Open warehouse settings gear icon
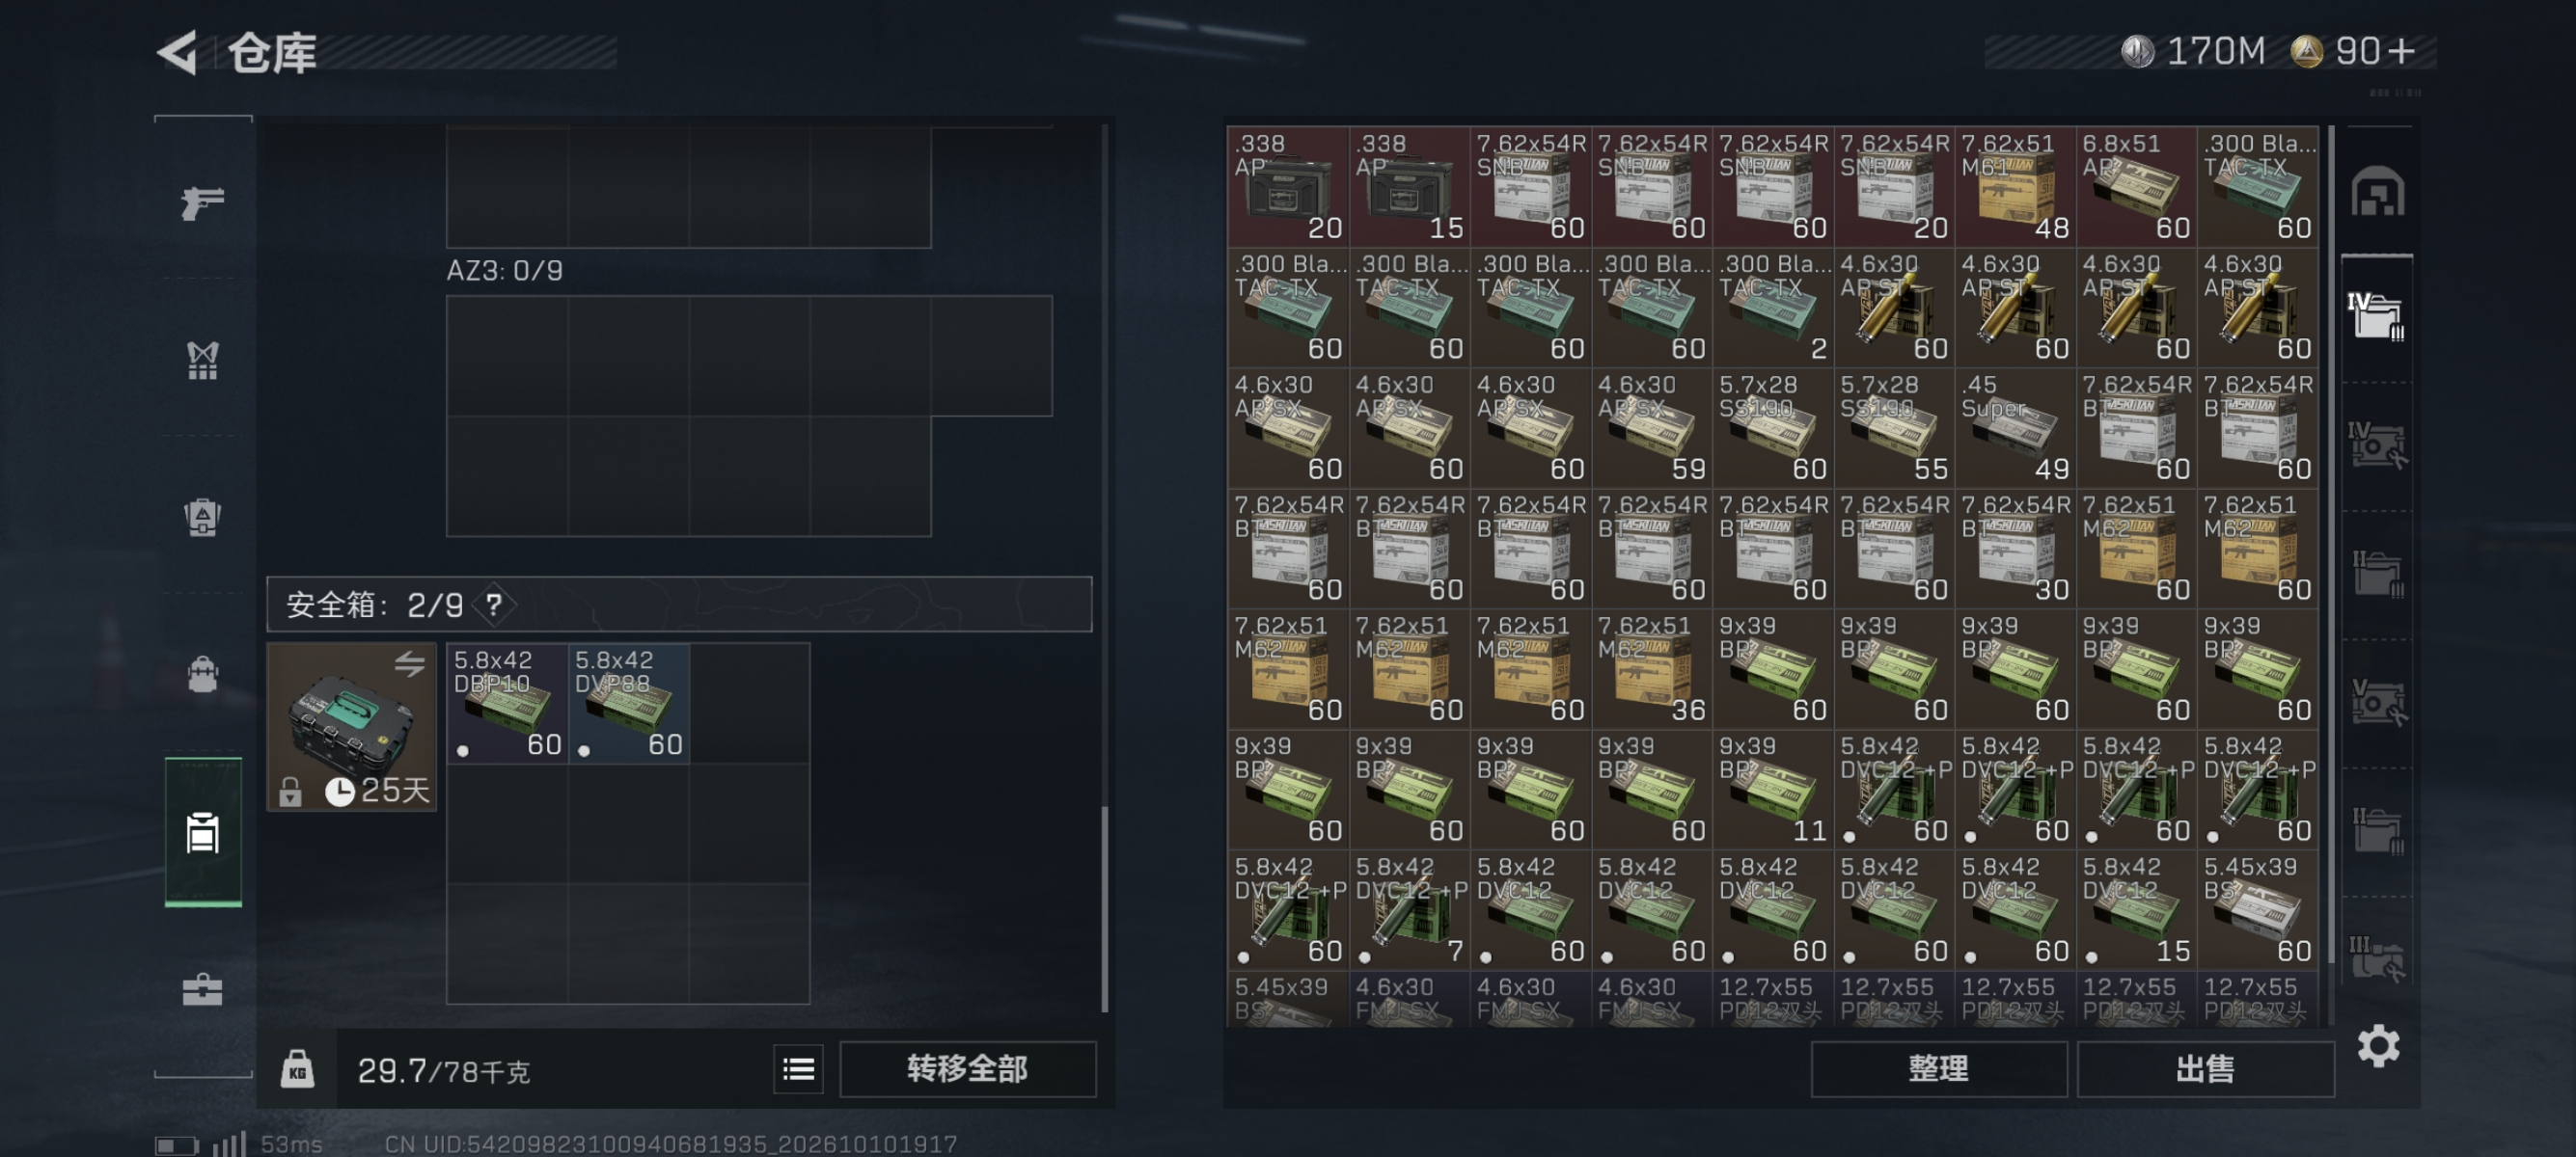Image resolution: width=2576 pixels, height=1157 pixels. click(2378, 1046)
